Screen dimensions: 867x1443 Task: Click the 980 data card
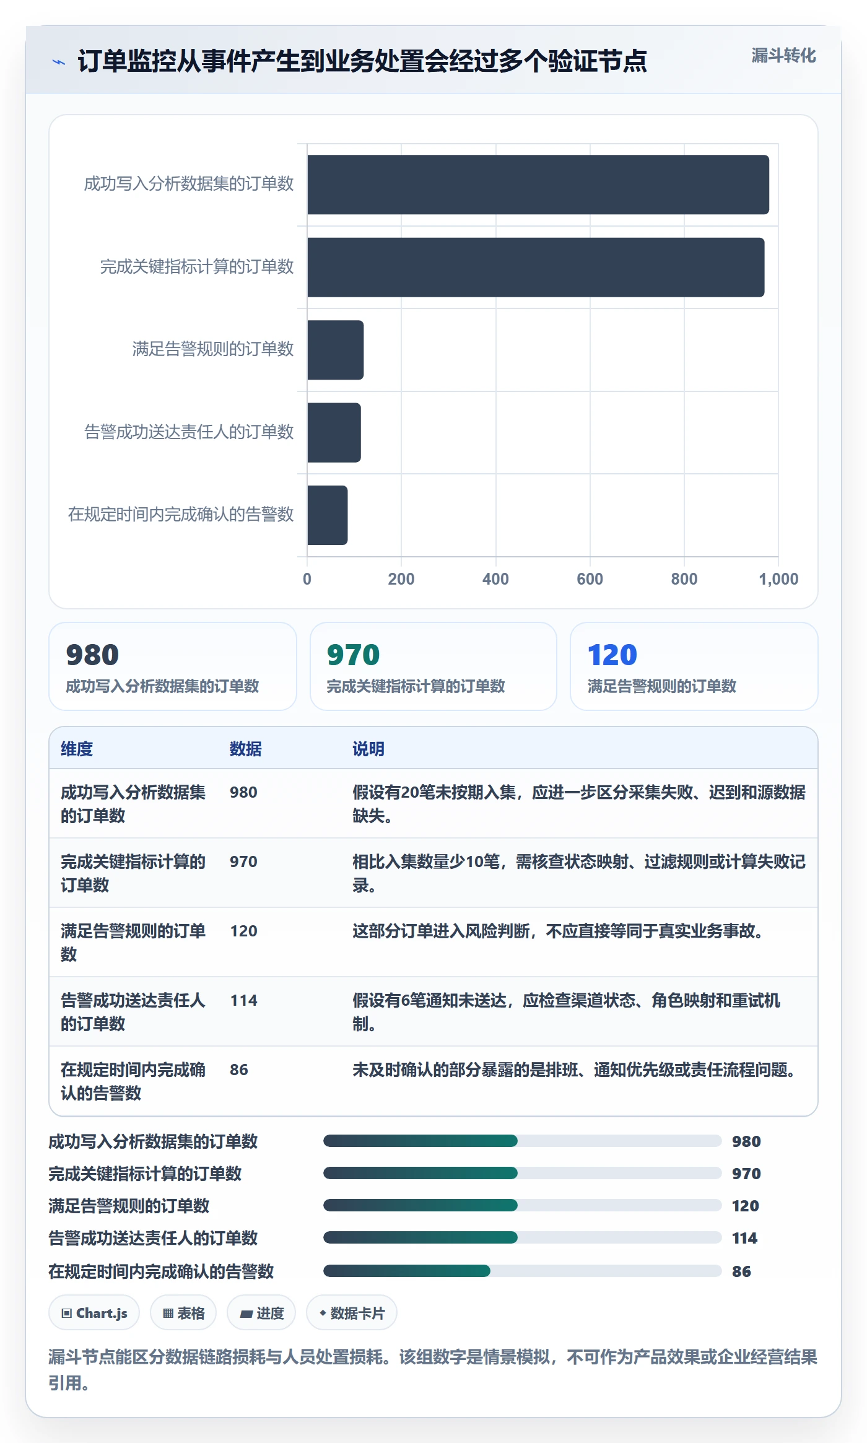(x=173, y=666)
